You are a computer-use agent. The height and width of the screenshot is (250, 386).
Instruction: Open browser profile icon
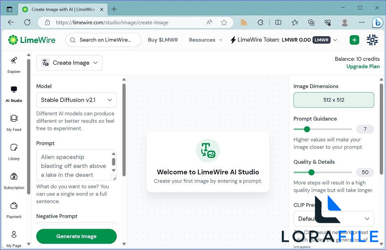click(345, 23)
